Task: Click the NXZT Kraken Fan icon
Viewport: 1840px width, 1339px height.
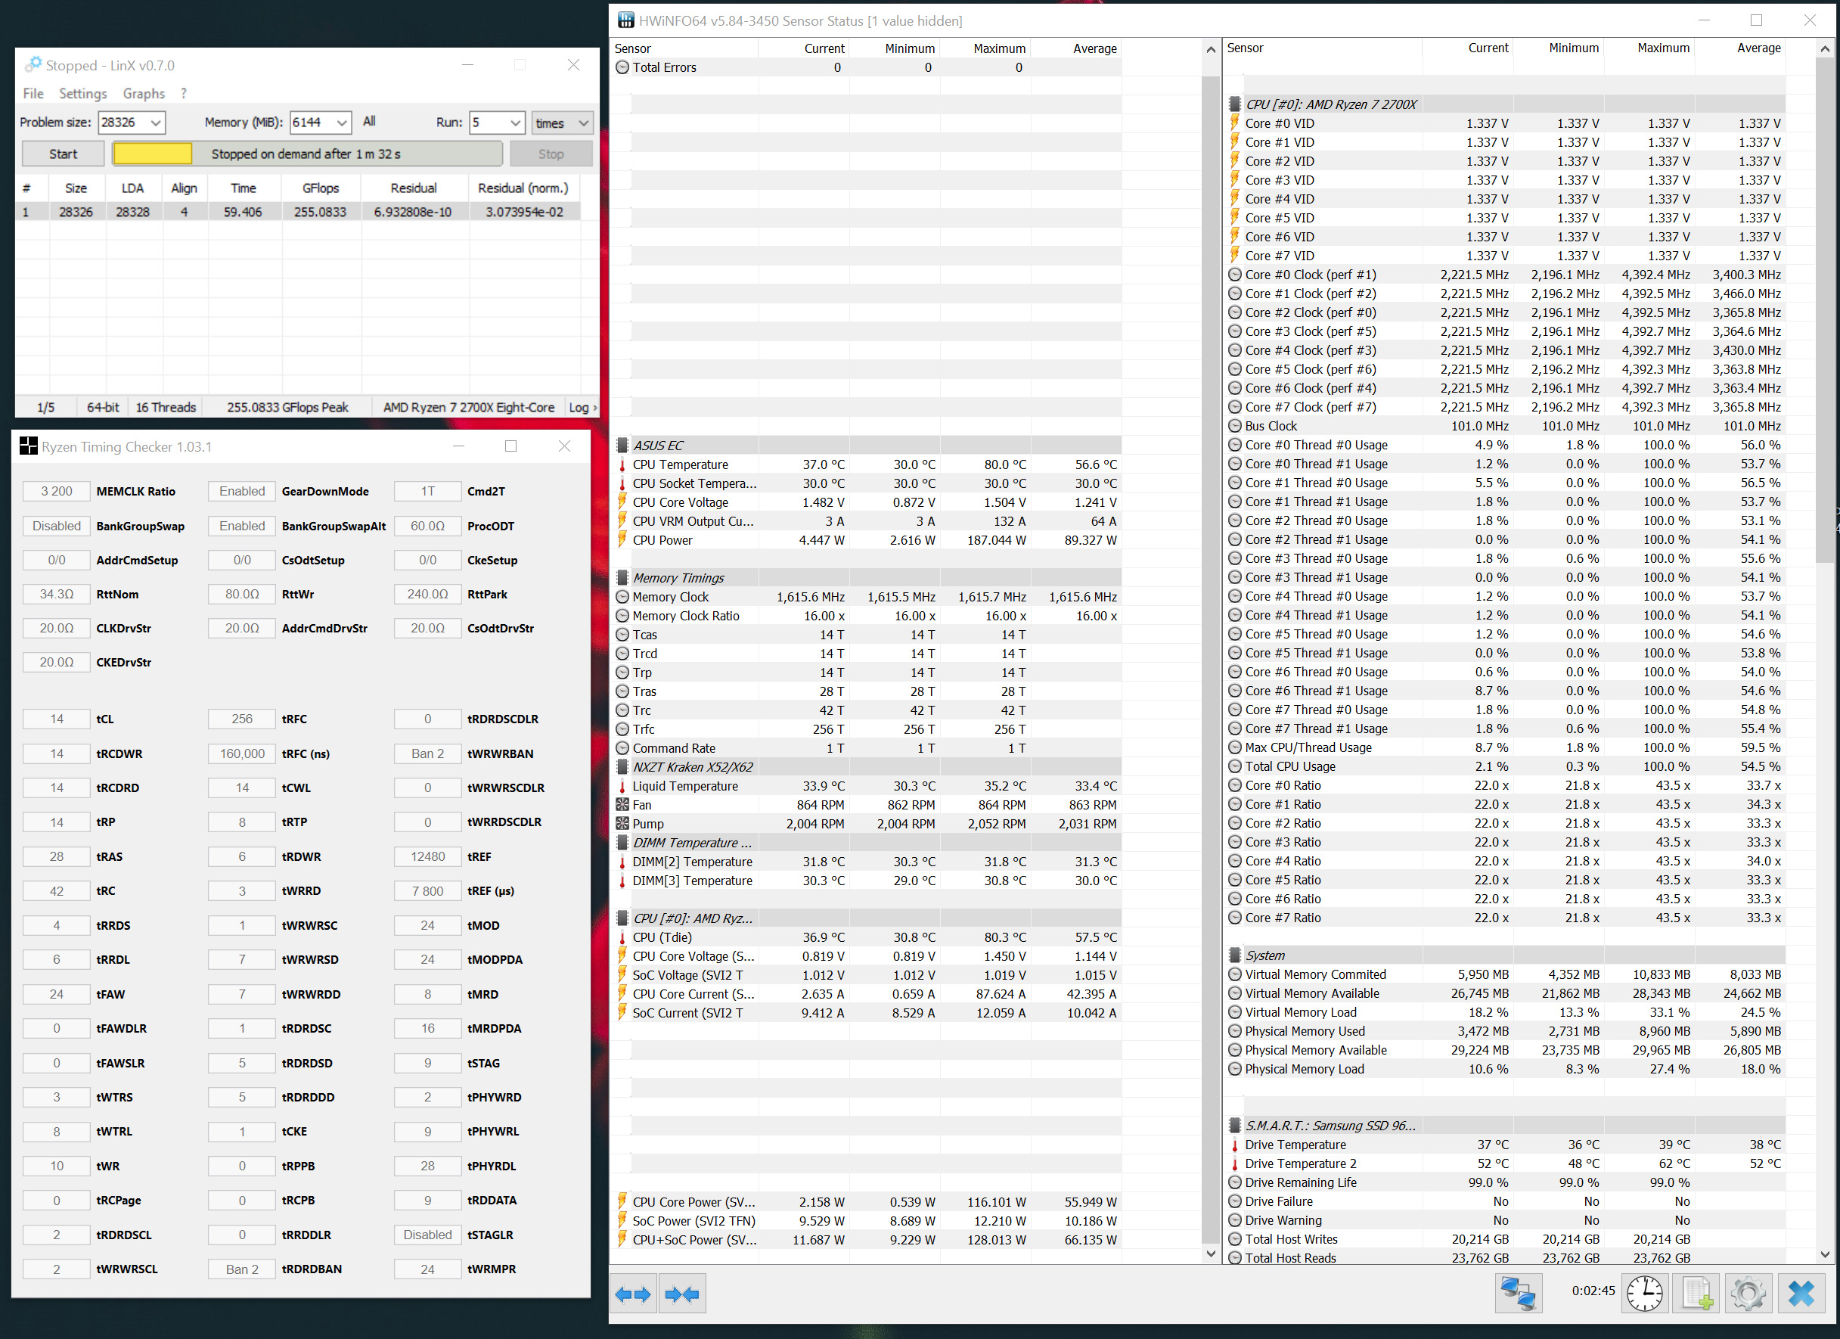Action: tap(622, 805)
